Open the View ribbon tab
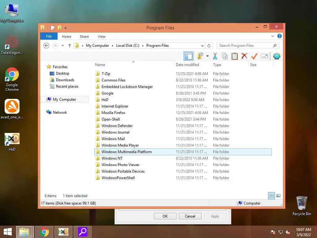 pos(102,37)
